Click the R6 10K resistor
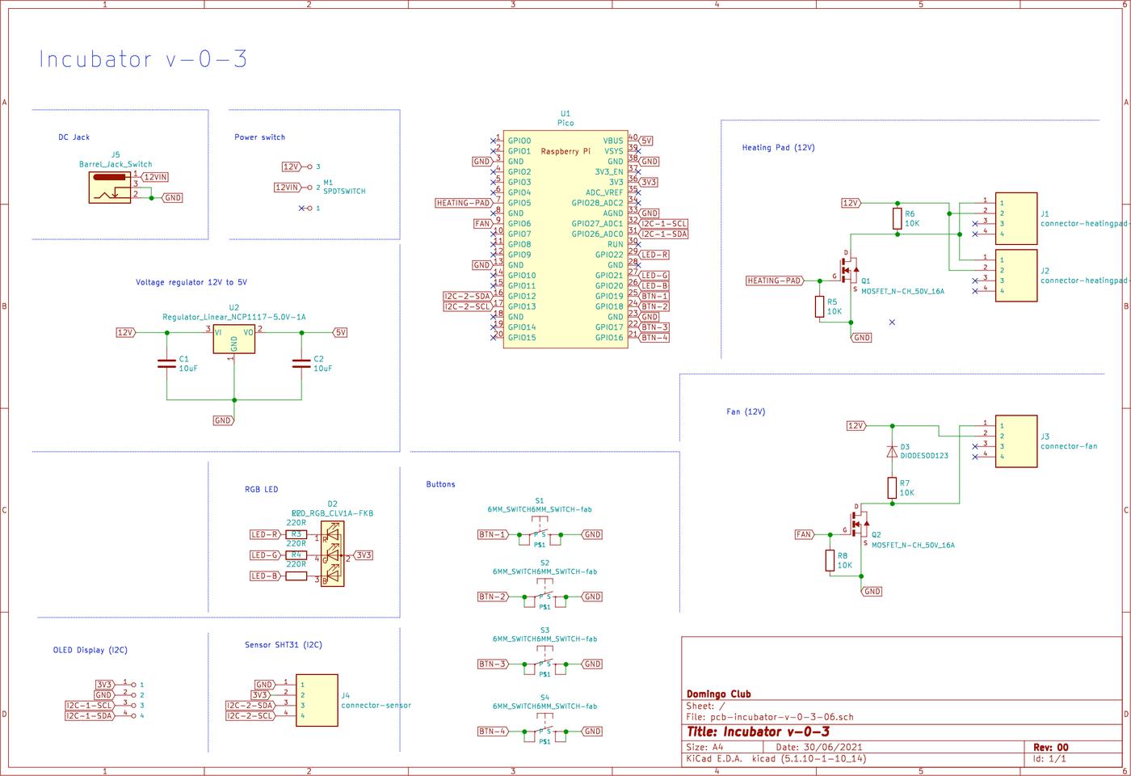The width and height of the screenshot is (1131, 776). click(898, 218)
